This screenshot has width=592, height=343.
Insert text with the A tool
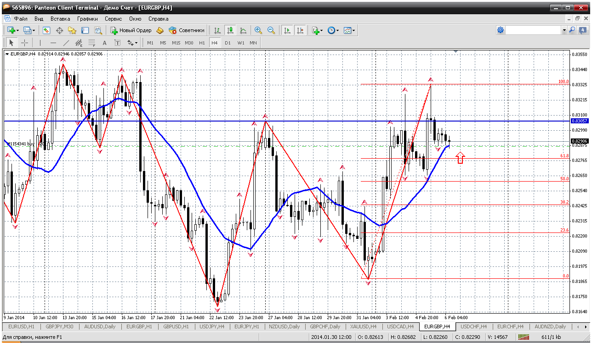(x=105, y=43)
